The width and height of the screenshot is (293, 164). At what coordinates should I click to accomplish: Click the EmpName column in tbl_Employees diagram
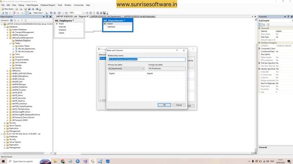pyautogui.click(x=62, y=30)
